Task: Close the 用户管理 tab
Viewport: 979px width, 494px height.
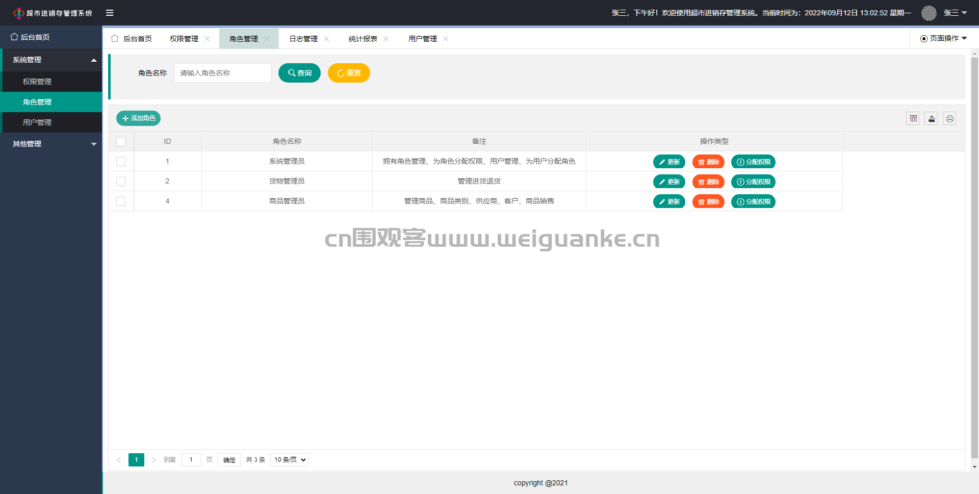Action: point(446,39)
